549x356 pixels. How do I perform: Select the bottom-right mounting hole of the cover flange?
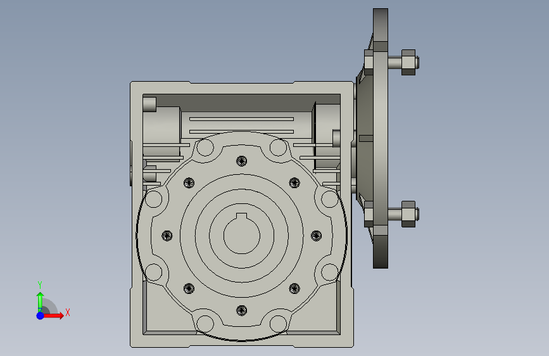pyautogui.click(x=279, y=324)
